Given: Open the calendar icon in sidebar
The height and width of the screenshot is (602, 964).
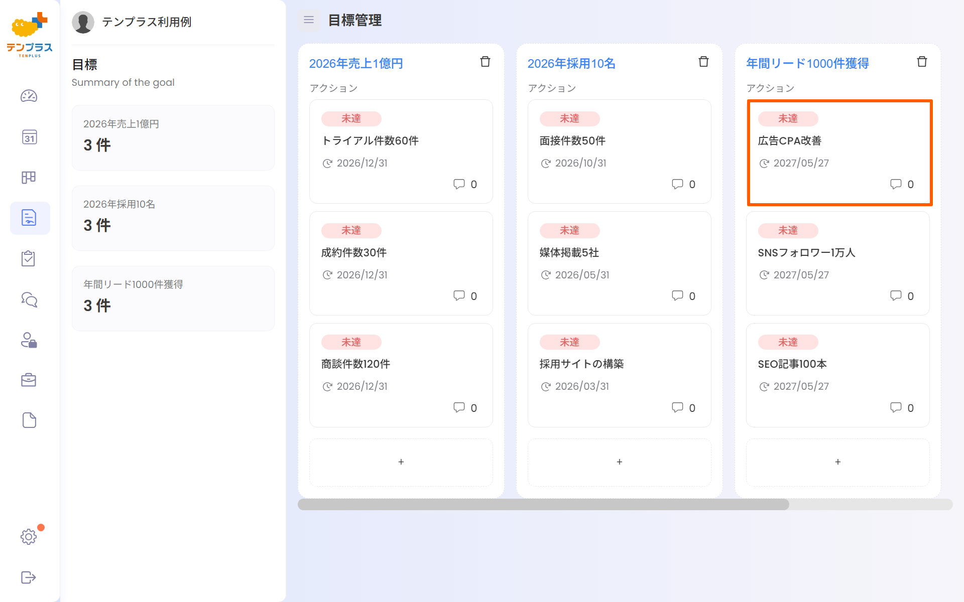Looking at the screenshot, I should click(29, 137).
